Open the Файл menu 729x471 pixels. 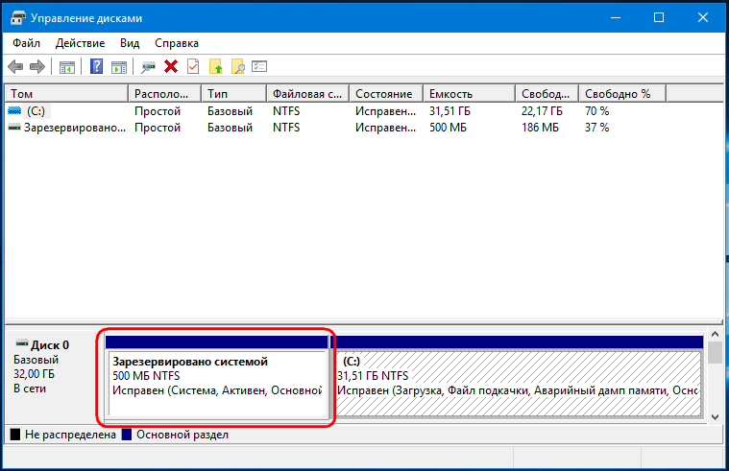coord(26,43)
